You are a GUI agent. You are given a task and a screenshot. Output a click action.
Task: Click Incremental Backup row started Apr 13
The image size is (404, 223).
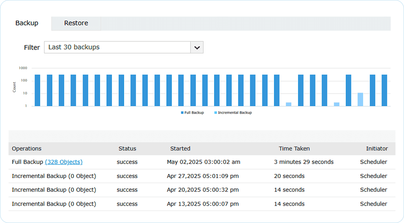tap(202, 204)
